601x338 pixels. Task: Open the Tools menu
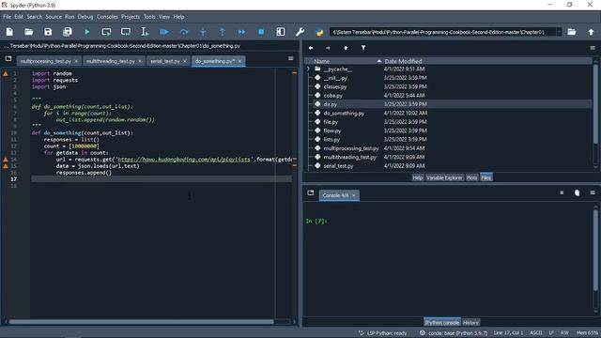pyautogui.click(x=149, y=17)
